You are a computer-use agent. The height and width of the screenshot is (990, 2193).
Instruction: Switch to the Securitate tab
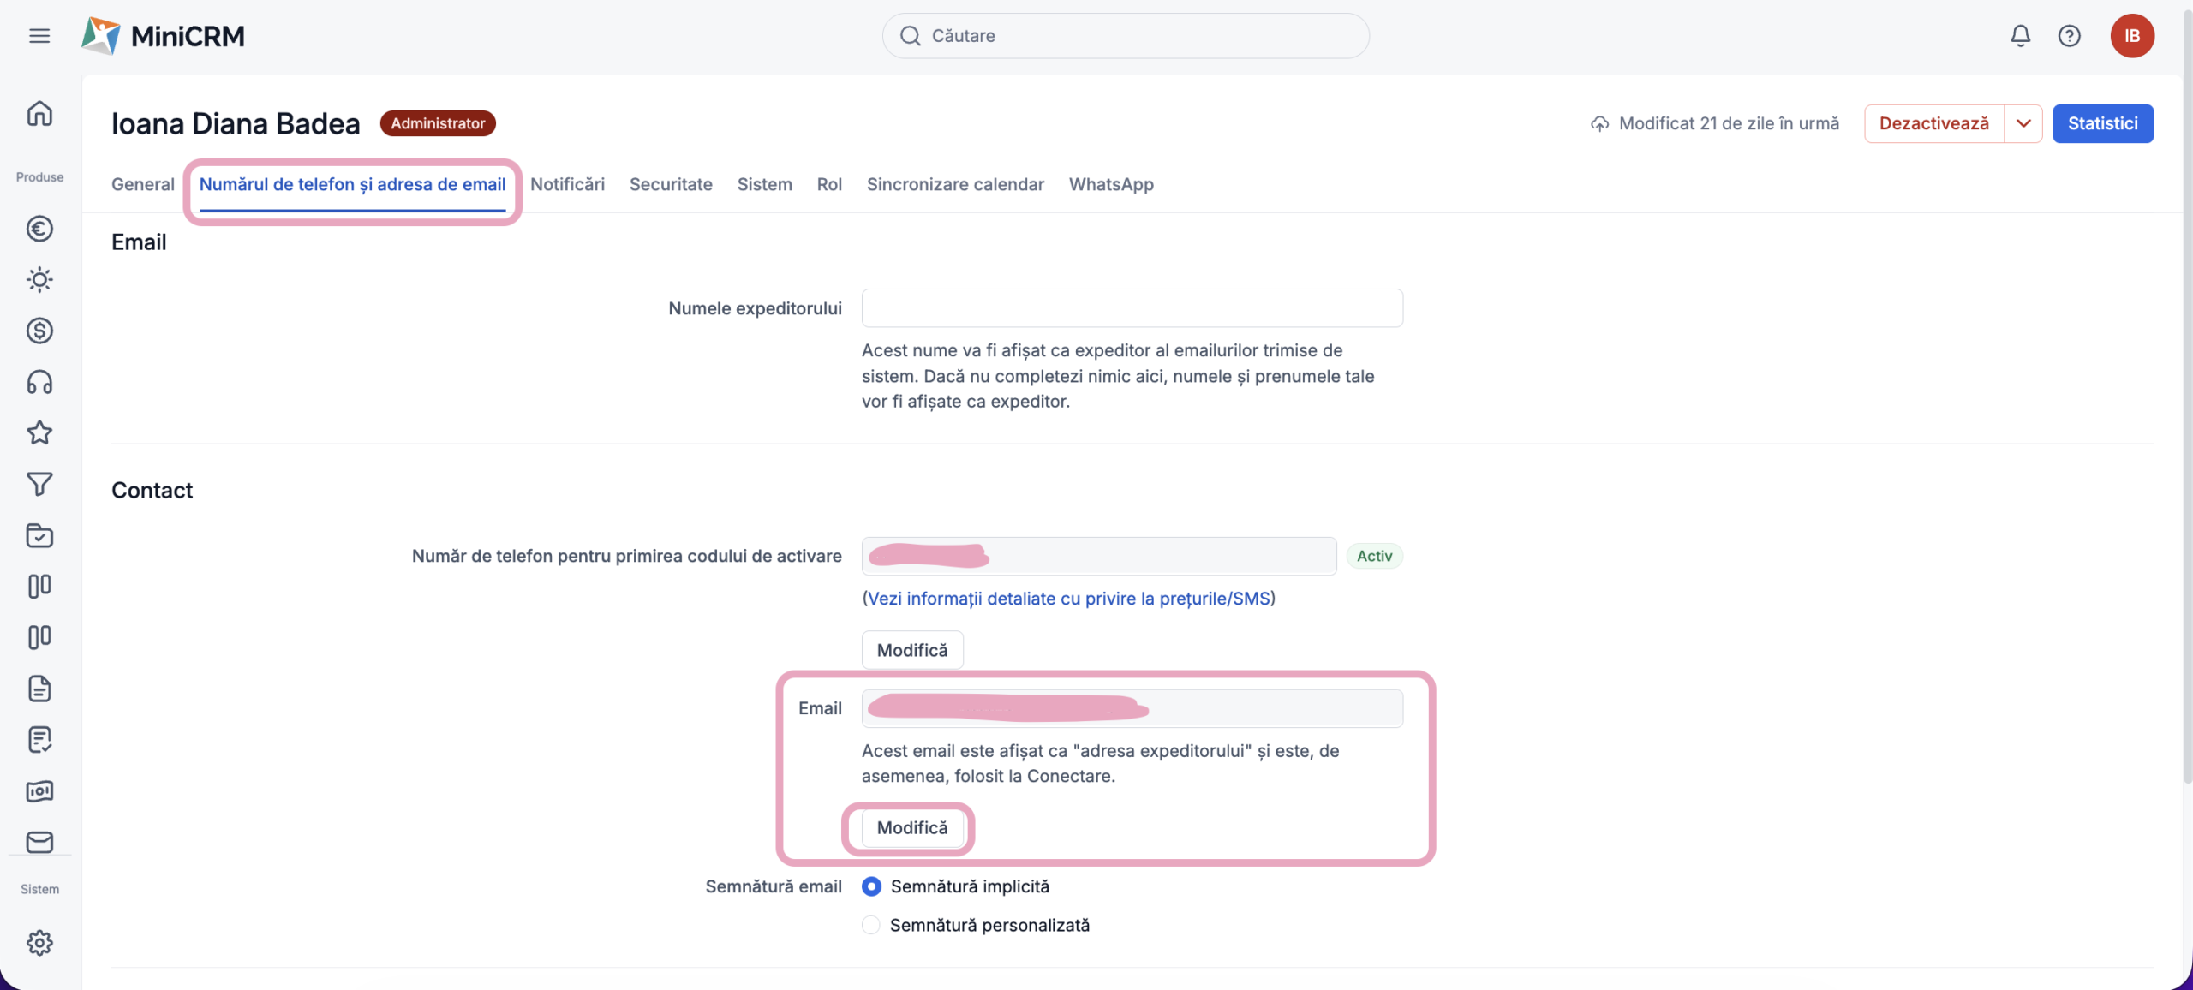pos(671,184)
